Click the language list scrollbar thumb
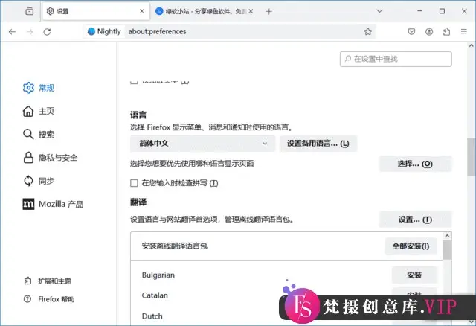This screenshot has width=476, height=326. pyautogui.click(x=447, y=250)
